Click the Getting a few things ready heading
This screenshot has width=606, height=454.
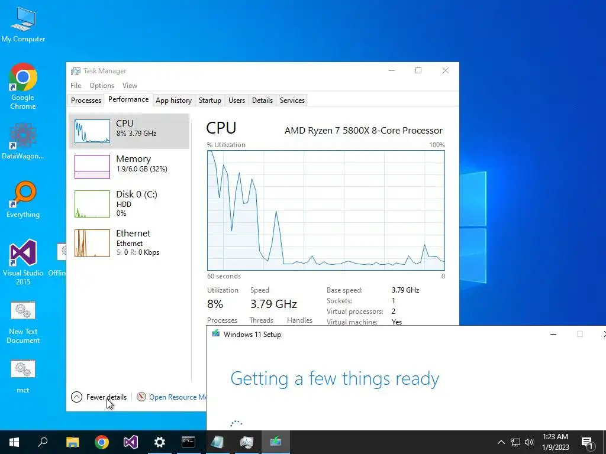point(335,378)
